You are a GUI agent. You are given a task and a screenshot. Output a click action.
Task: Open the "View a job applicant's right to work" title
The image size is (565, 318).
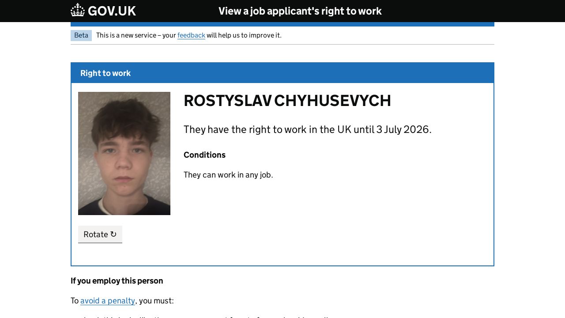click(x=300, y=11)
